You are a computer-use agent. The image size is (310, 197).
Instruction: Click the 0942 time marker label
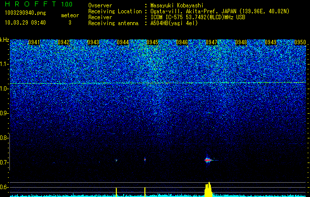64,42
